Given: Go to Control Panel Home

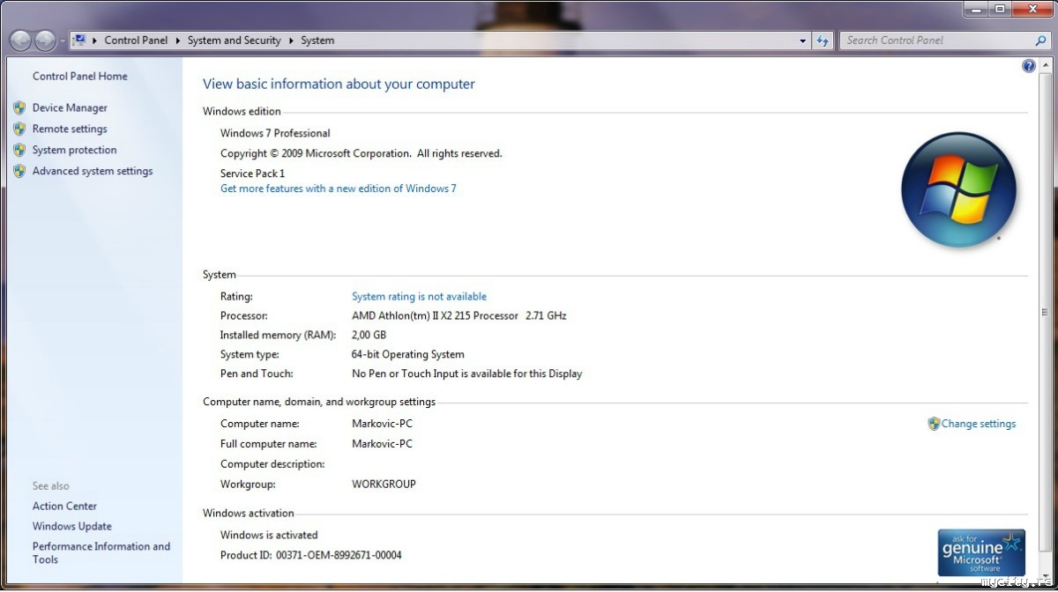Looking at the screenshot, I should tap(79, 76).
